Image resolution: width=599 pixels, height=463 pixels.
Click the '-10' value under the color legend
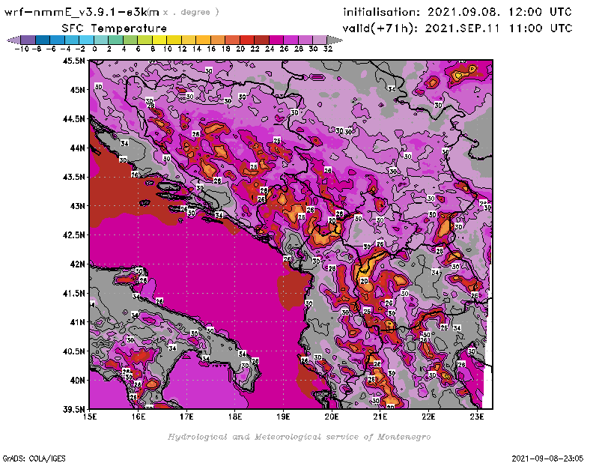click(22, 49)
